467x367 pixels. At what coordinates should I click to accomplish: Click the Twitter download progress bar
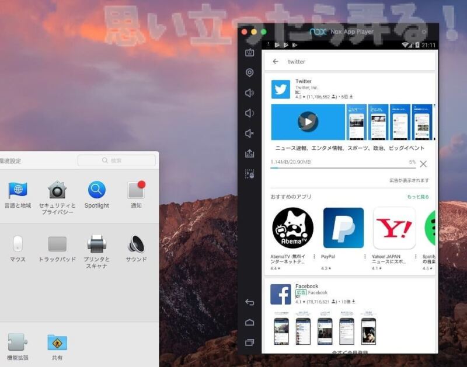(343, 168)
